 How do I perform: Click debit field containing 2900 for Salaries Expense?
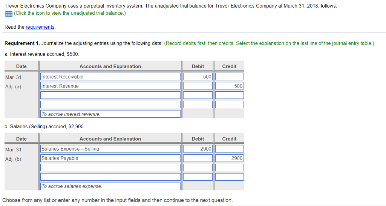click(198, 149)
